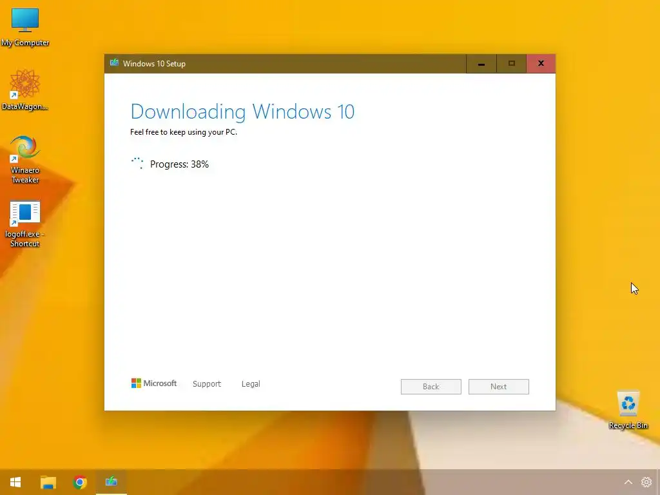Screen dimensions: 660x495
Task: Open the Legal link
Action: (251, 384)
